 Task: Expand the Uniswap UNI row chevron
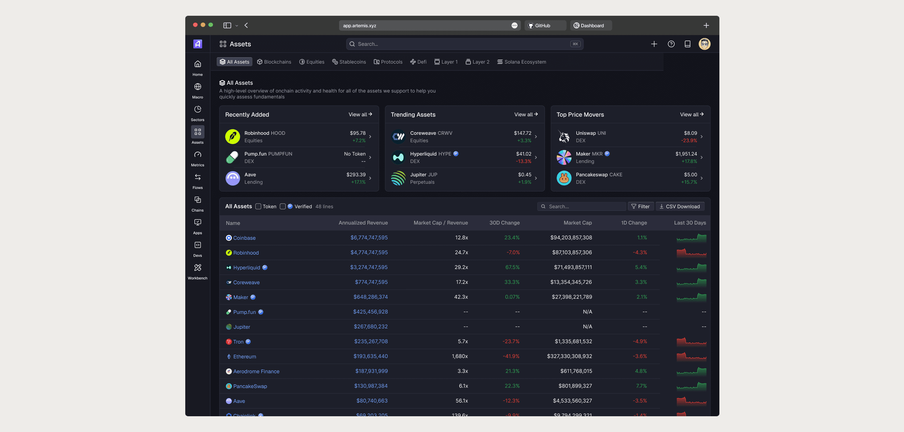(701, 137)
